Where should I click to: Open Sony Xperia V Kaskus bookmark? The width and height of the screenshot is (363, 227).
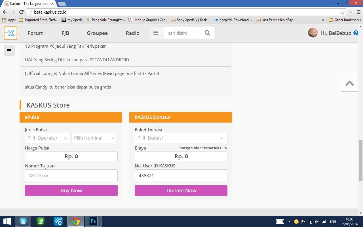click(x=190, y=20)
